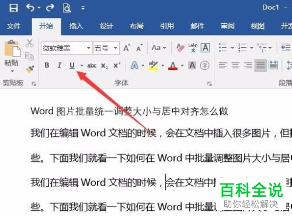Toggle superscript formatting

click(117, 65)
